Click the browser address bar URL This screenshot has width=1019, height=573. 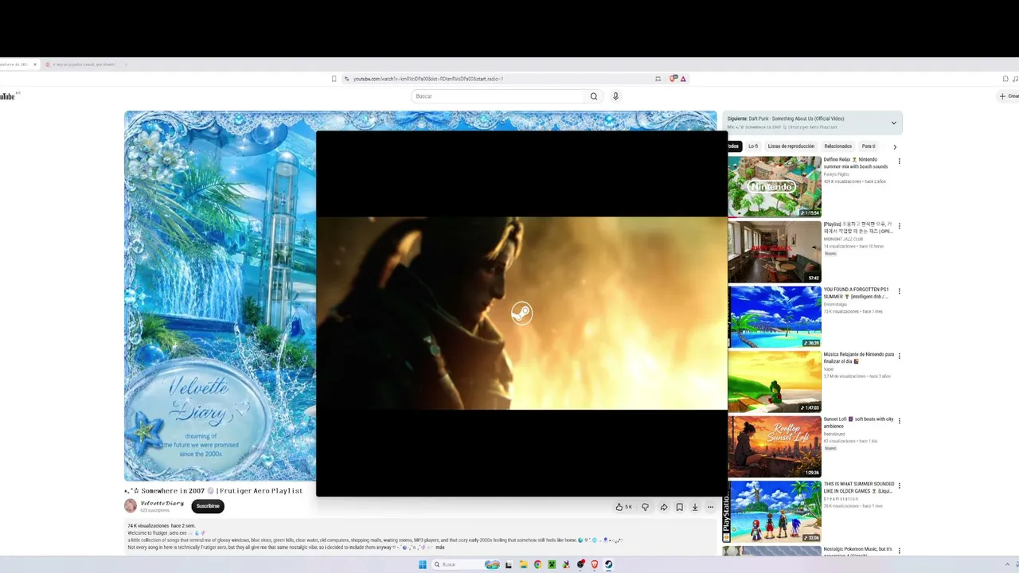coord(428,79)
